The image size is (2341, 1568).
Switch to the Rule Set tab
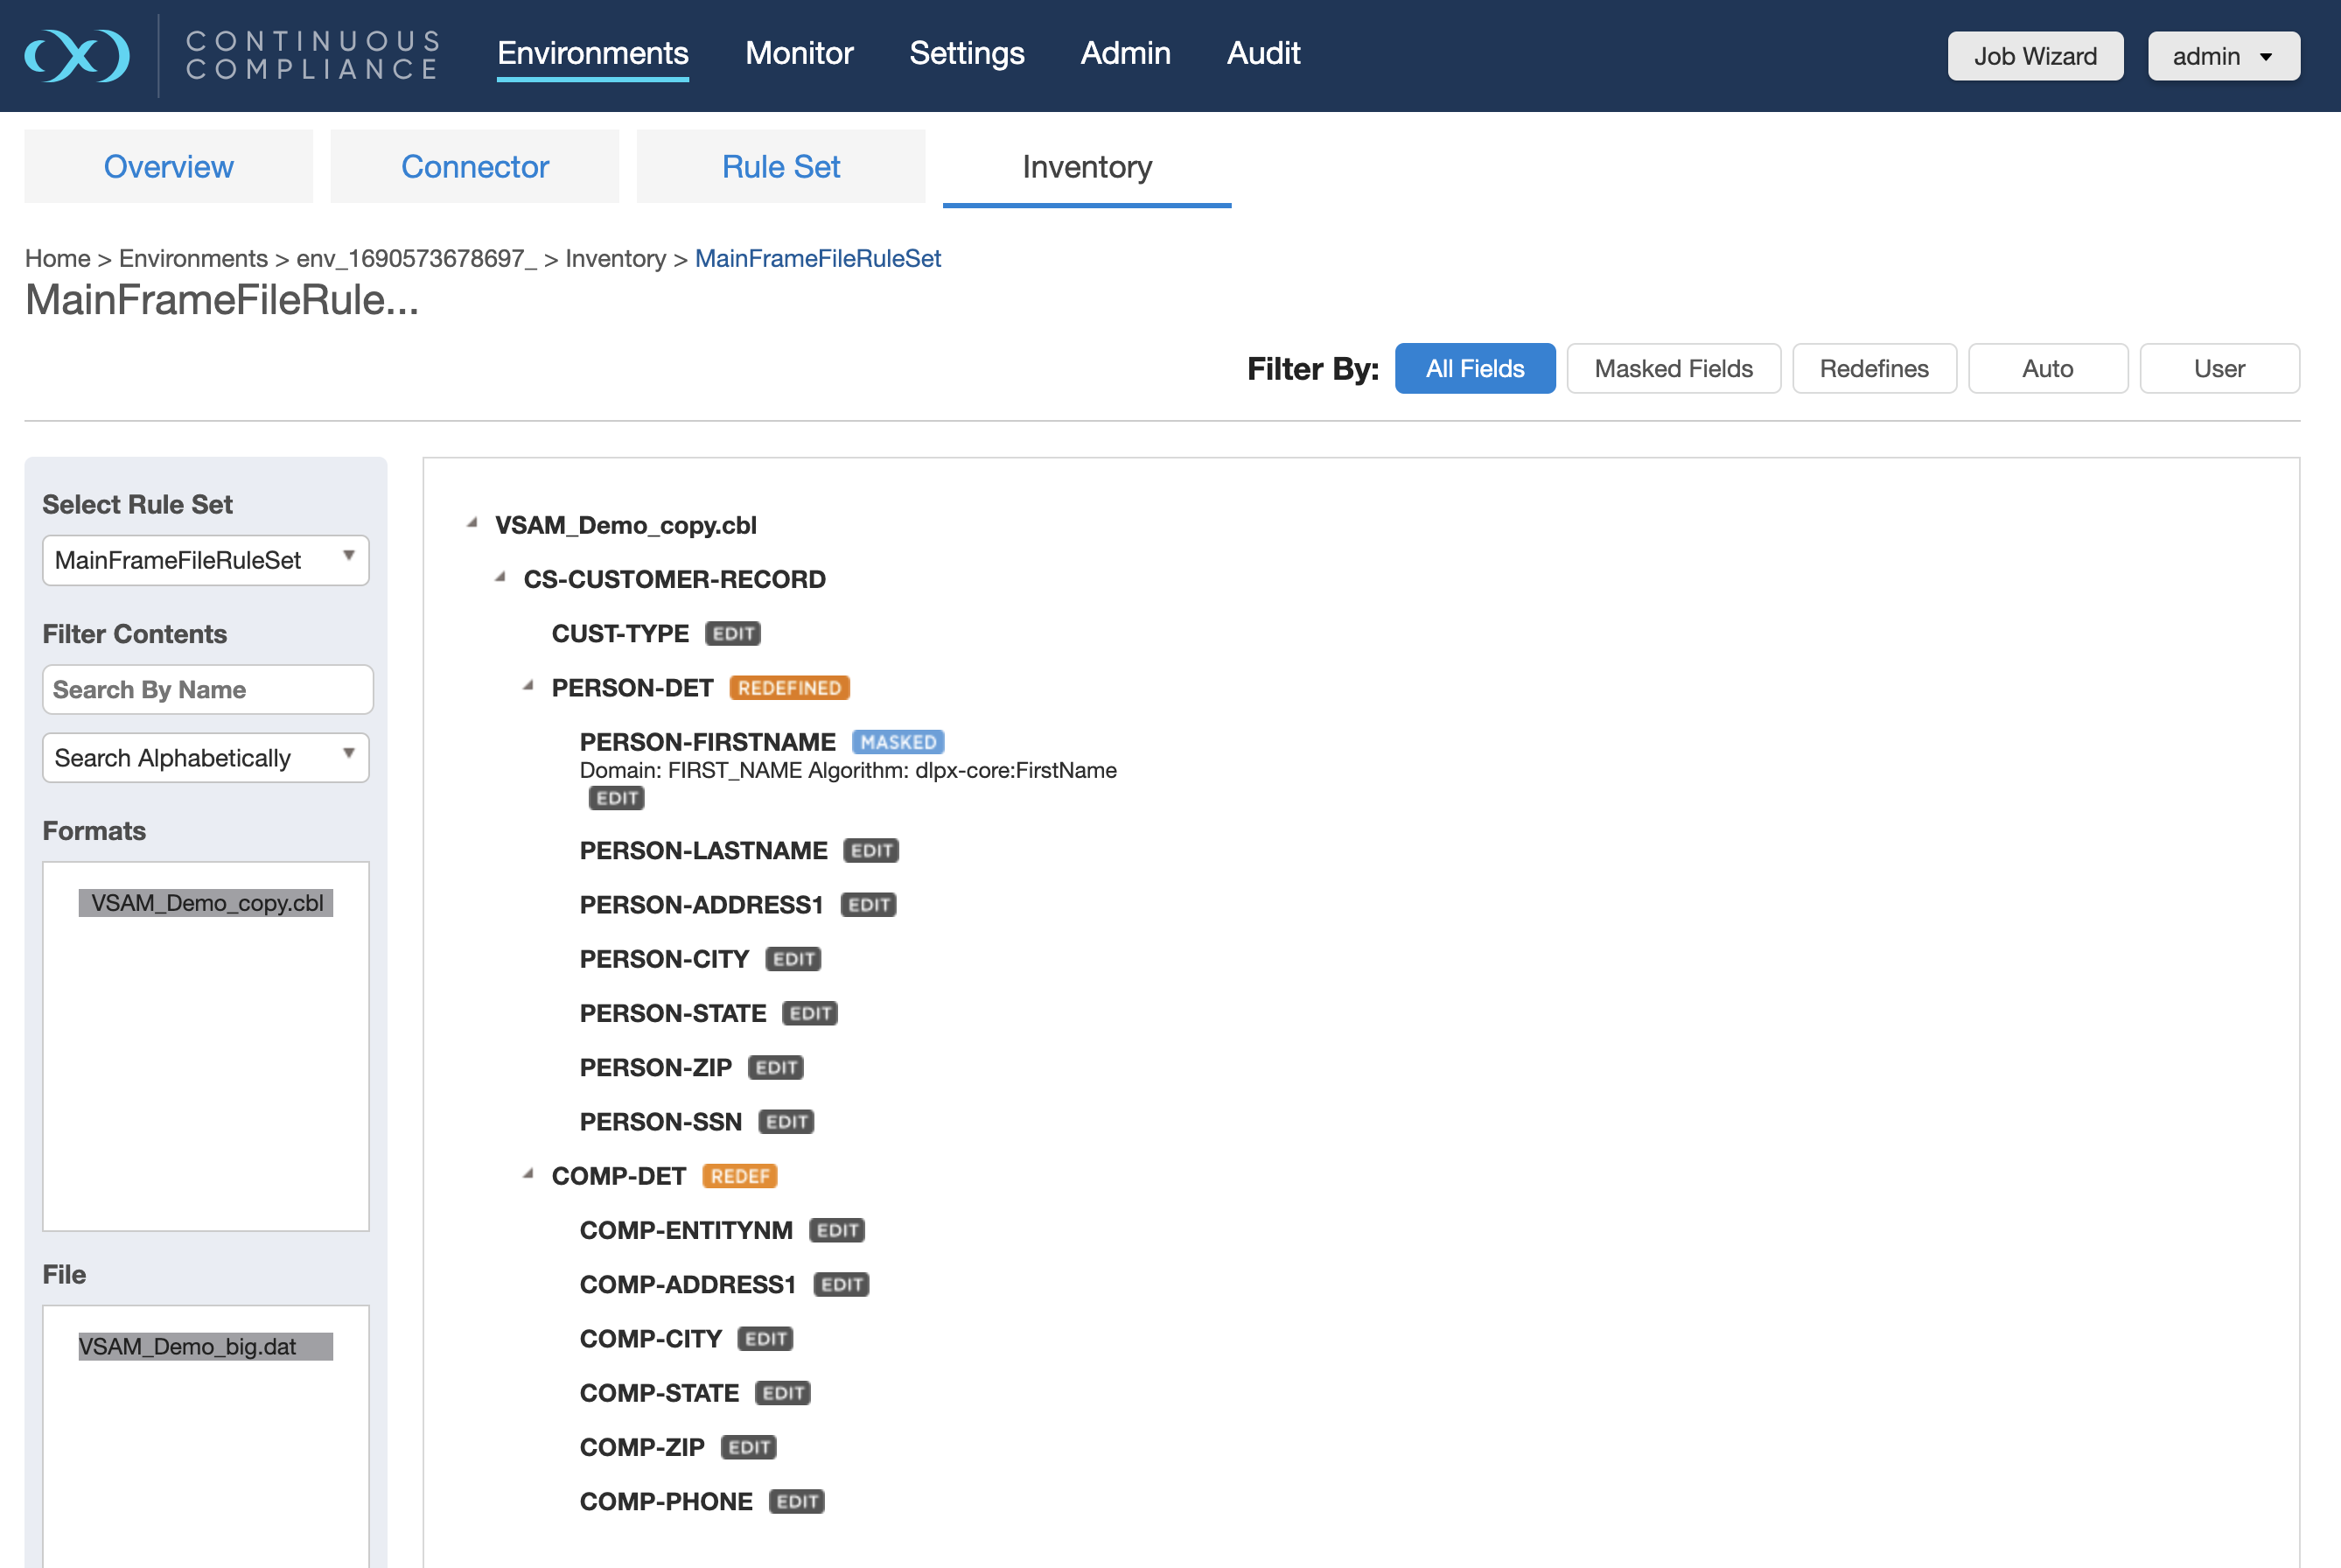(779, 167)
